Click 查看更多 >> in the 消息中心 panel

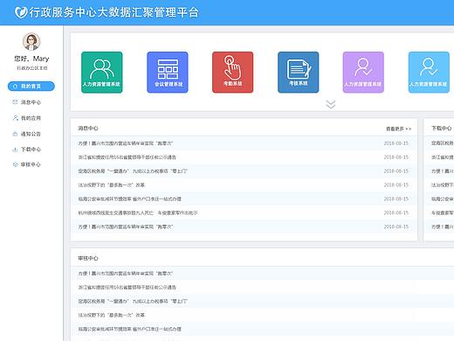pos(398,129)
